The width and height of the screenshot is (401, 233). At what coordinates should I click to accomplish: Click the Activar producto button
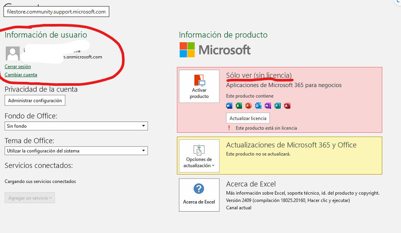199,86
